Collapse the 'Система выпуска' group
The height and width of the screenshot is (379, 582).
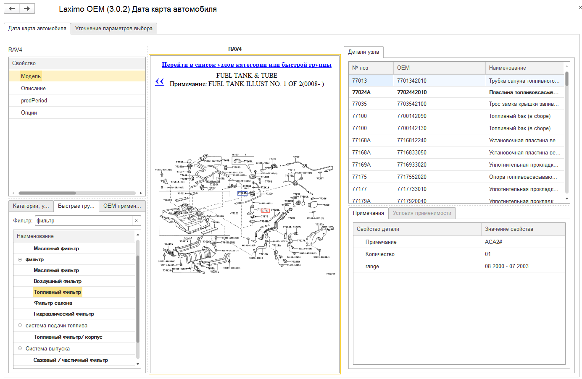(20, 348)
